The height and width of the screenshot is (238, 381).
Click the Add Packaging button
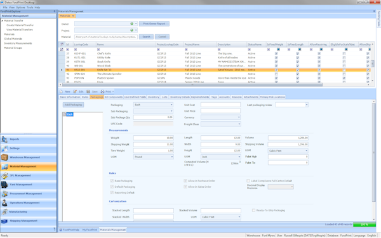(x=74, y=105)
